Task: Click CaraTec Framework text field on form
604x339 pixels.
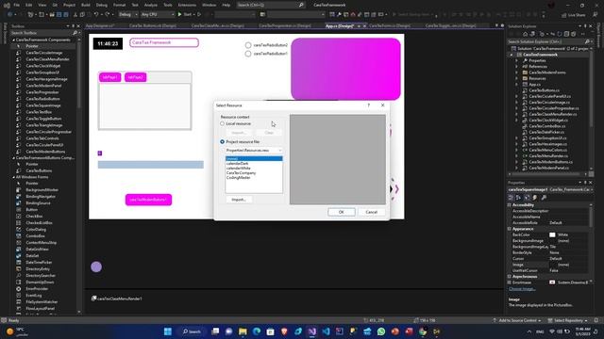Action: click(x=164, y=42)
